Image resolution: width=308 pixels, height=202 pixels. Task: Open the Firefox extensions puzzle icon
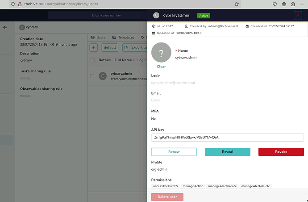click(293, 4)
